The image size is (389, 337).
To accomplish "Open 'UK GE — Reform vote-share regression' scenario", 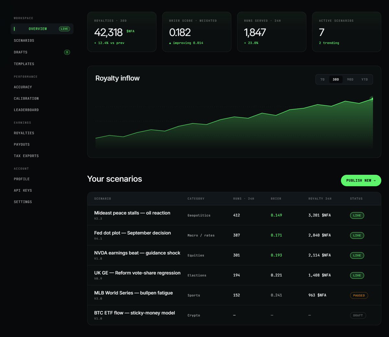I will (137, 273).
